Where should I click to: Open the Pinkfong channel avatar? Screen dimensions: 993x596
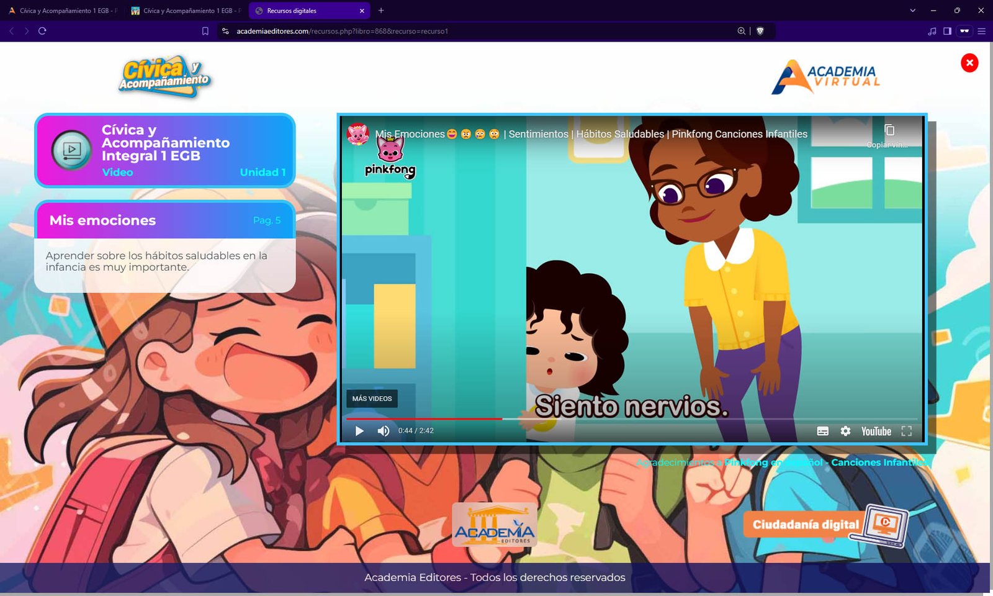tap(358, 133)
